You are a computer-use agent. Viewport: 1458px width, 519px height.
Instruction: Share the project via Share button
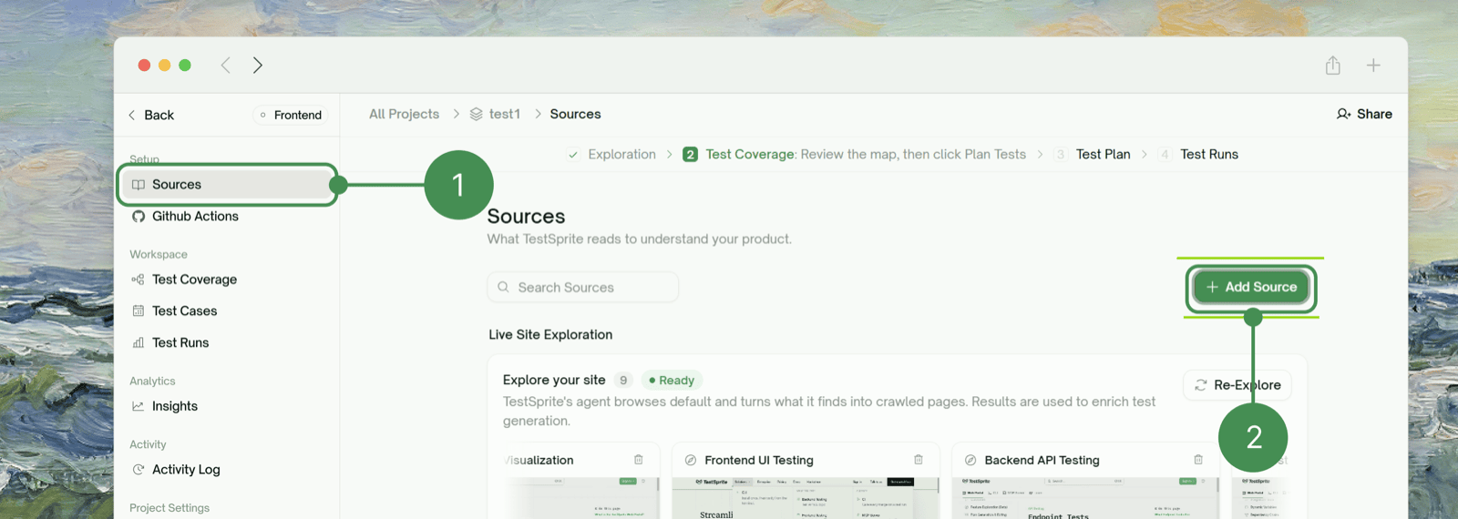tap(1364, 114)
